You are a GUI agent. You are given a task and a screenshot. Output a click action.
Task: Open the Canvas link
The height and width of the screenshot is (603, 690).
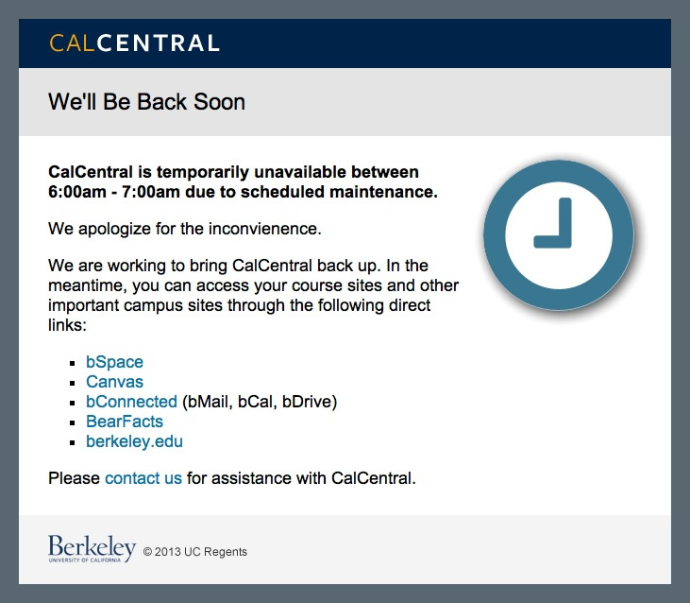pos(114,382)
